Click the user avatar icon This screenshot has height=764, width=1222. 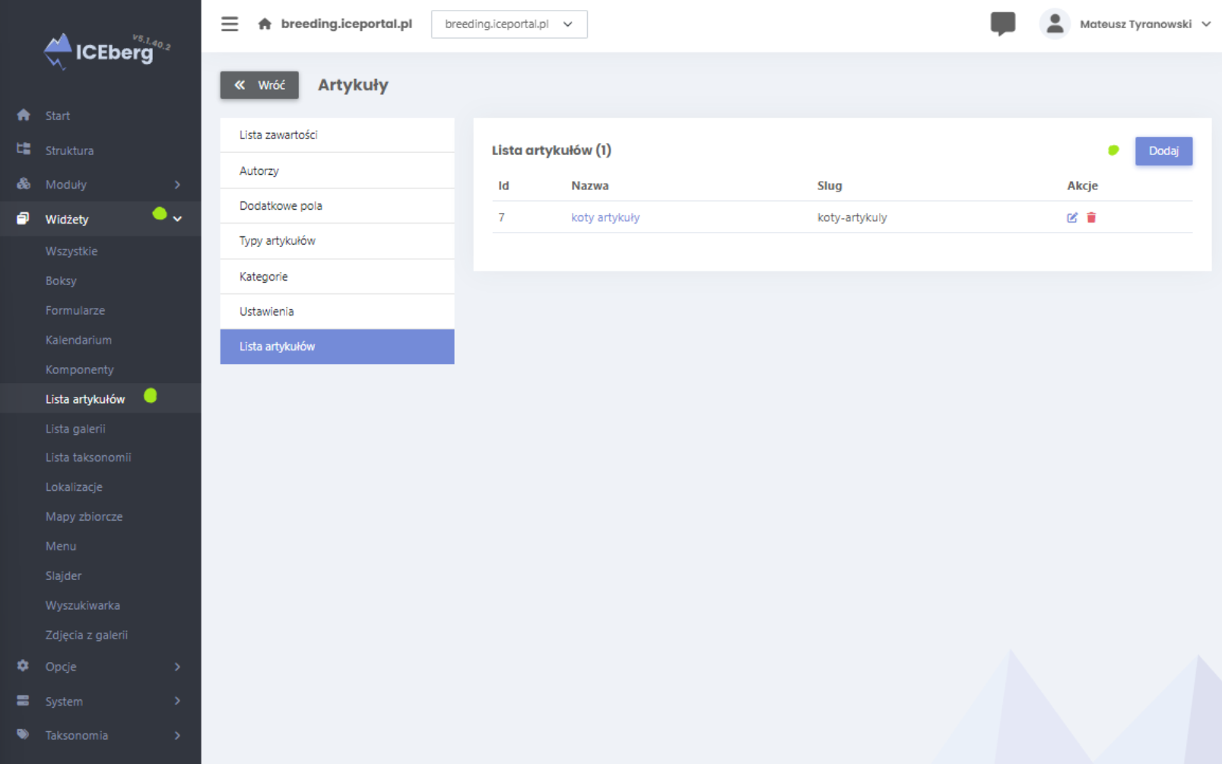pos(1054,24)
